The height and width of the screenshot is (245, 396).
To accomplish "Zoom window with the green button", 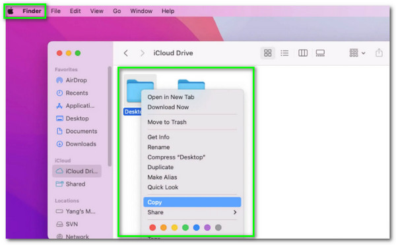I will tap(78, 53).
